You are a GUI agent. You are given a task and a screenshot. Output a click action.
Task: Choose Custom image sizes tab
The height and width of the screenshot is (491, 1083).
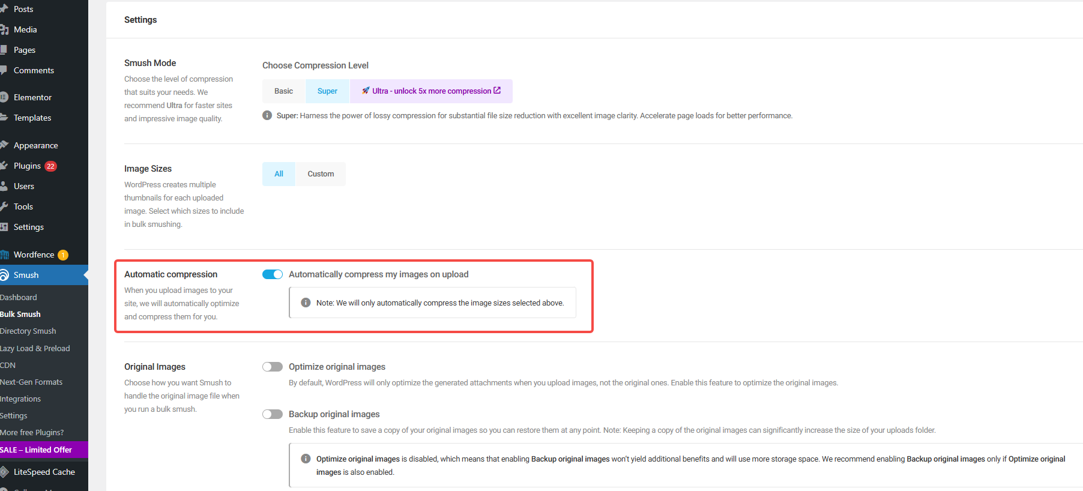tap(321, 174)
